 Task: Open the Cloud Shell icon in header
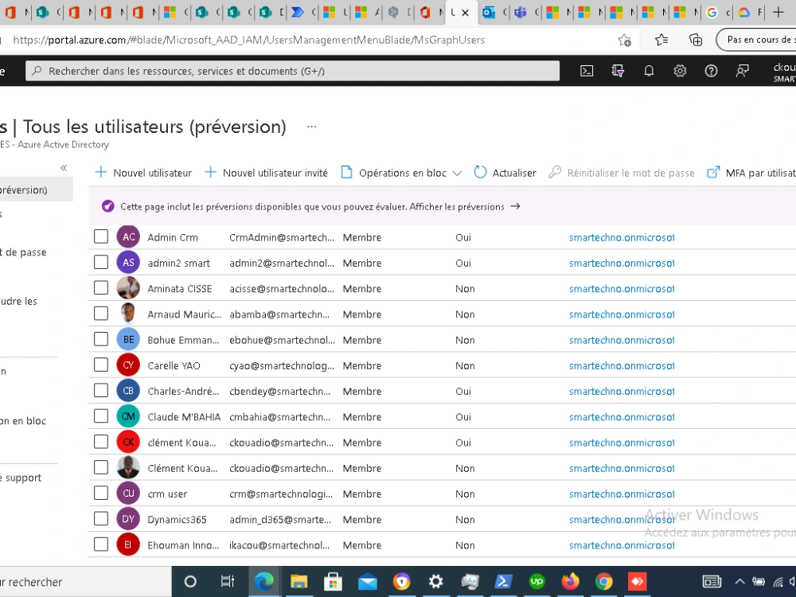pos(587,71)
